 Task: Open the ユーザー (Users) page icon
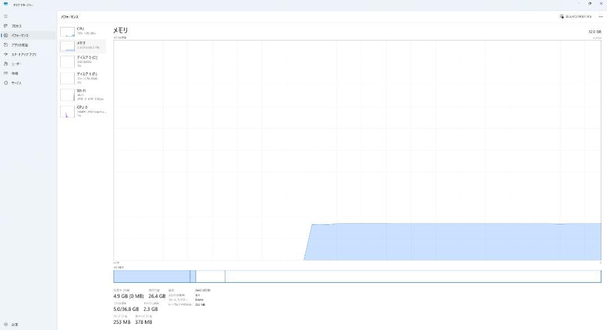(6, 64)
